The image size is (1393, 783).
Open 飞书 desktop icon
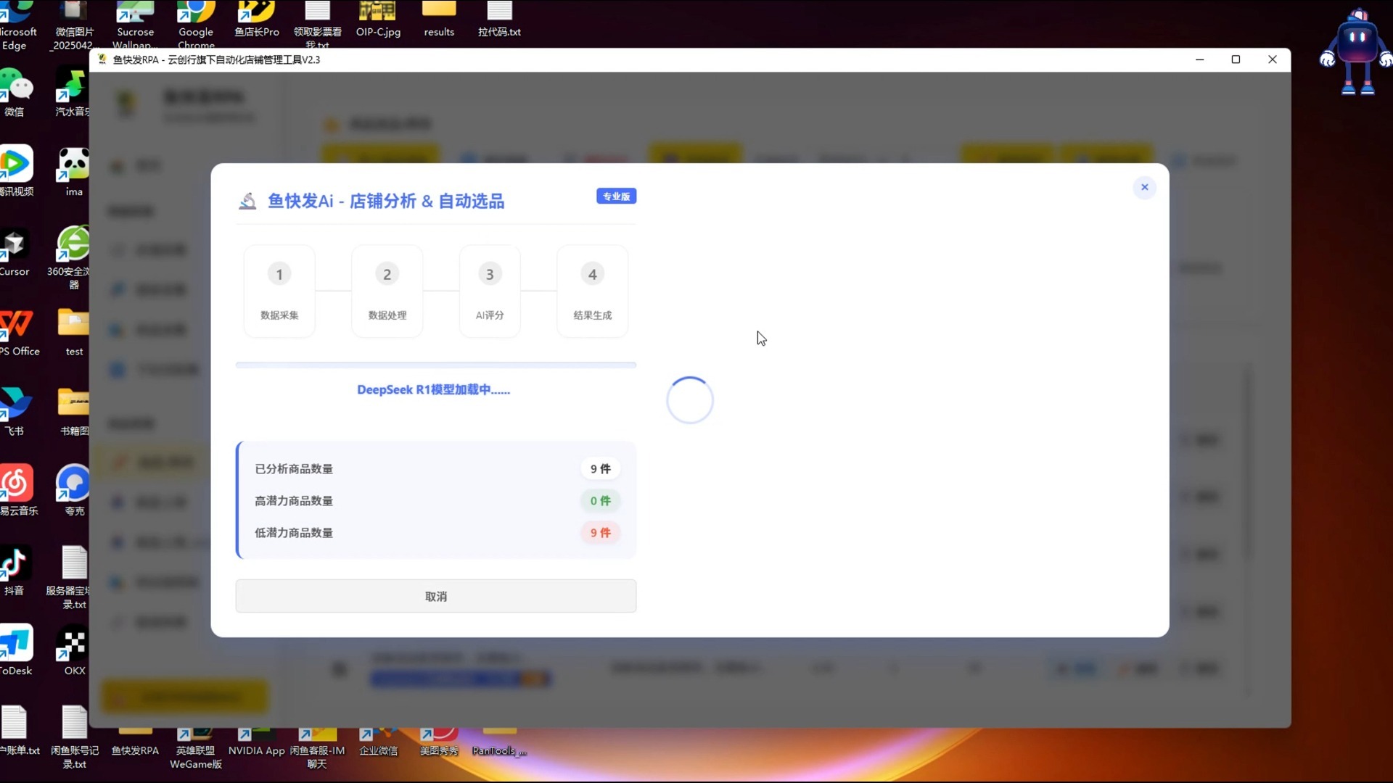[15, 411]
